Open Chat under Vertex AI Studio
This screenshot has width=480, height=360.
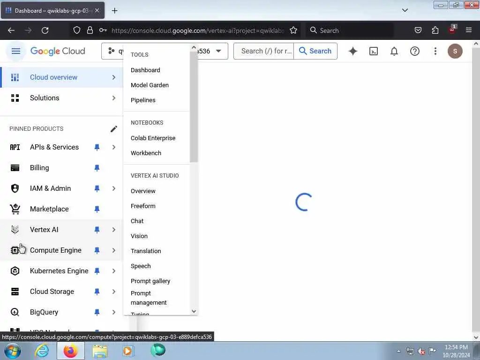coord(137,221)
